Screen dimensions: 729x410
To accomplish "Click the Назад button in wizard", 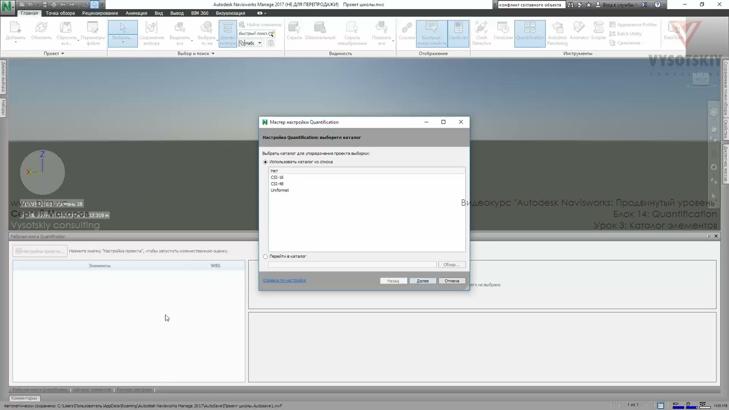I will pos(393,281).
